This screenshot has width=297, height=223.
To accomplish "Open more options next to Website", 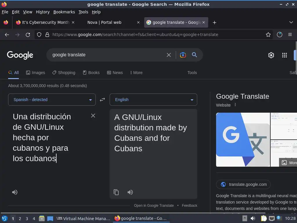I will (235, 105).
